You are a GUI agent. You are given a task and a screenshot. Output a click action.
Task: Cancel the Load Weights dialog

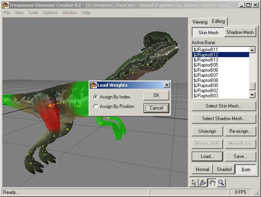click(156, 108)
